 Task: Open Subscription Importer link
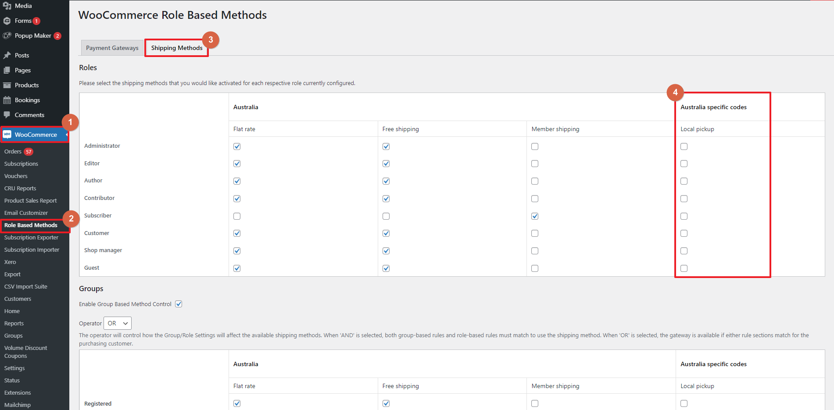(32, 250)
